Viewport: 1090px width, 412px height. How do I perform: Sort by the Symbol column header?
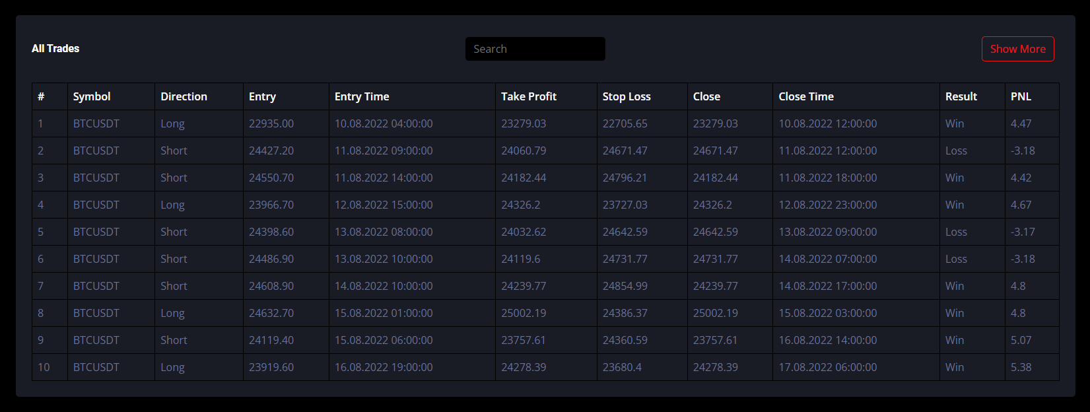(92, 96)
